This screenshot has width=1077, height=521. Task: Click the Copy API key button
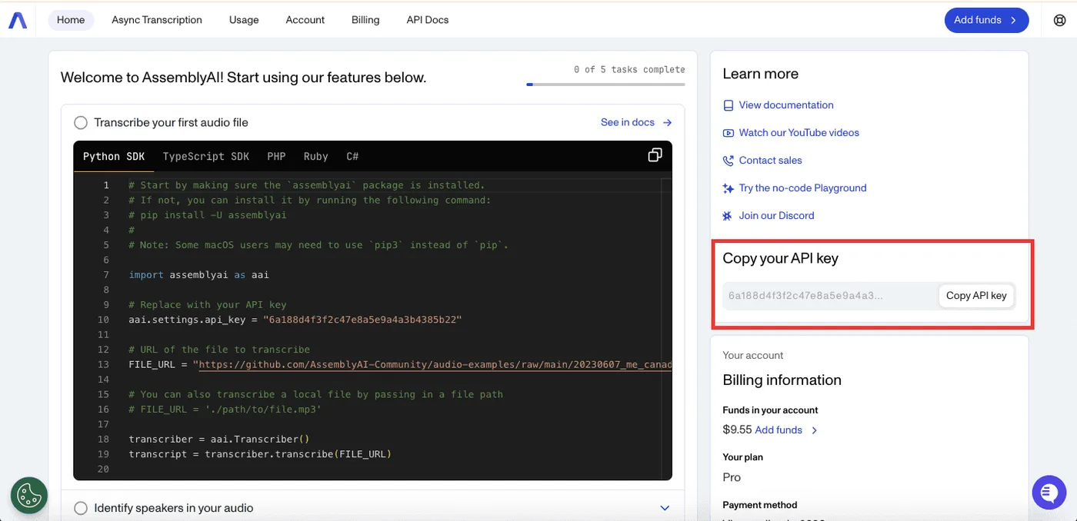(976, 296)
